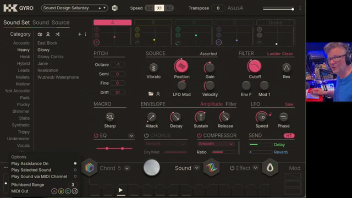352x198 pixels.
Task: Click the Filter Cutoff knob
Action: click(254, 66)
